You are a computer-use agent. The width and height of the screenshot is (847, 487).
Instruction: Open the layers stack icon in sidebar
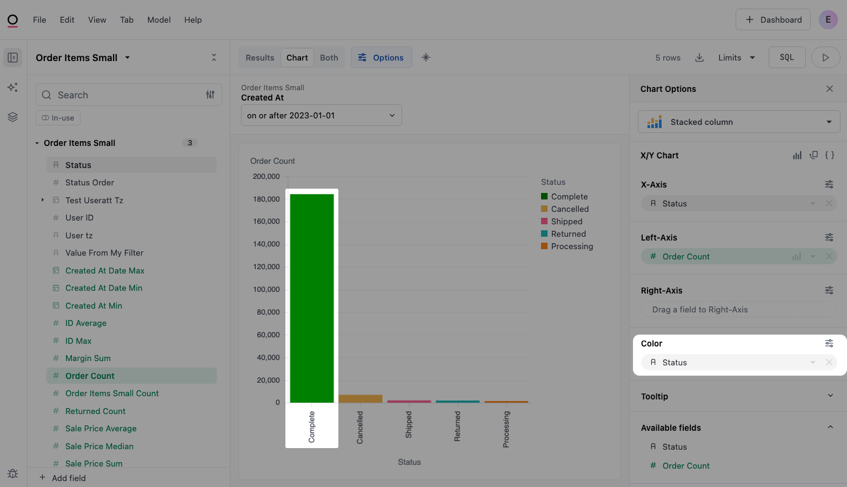click(x=12, y=117)
